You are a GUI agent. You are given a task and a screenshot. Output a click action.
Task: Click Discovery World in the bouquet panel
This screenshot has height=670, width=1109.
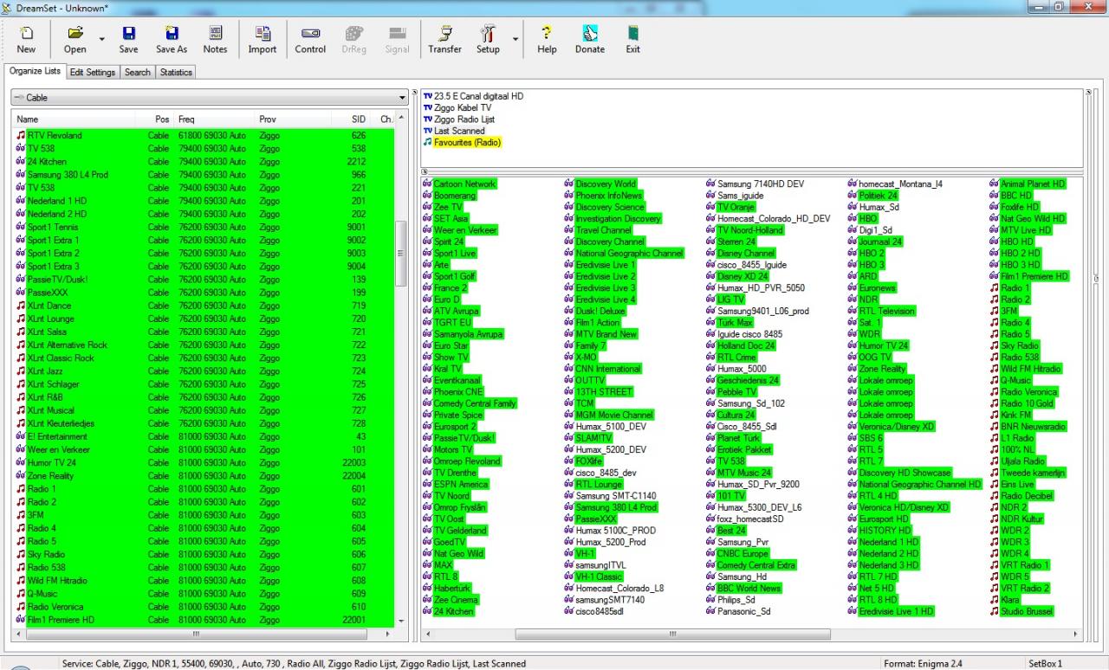pos(606,184)
